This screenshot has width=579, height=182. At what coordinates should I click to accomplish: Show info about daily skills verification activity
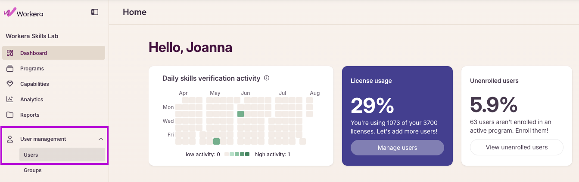coord(267,78)
